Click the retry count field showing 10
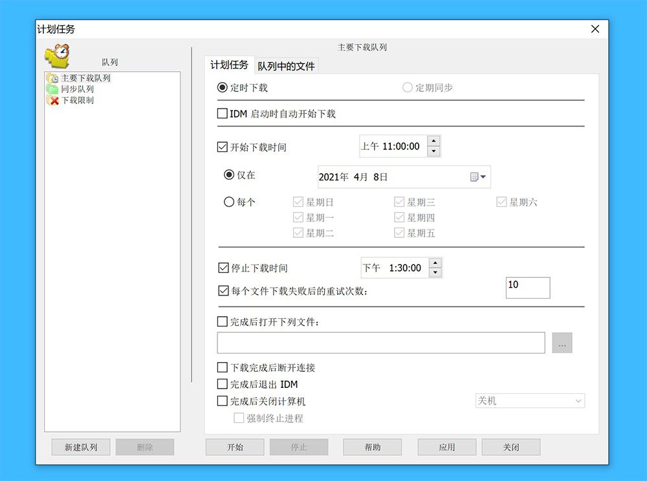This screenshot has width=647, height=481. point(528,288)
